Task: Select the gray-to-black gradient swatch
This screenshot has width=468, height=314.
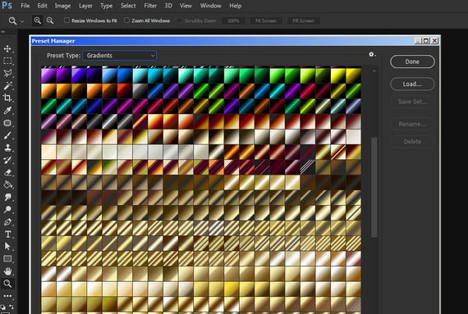Action: [140, 91]
